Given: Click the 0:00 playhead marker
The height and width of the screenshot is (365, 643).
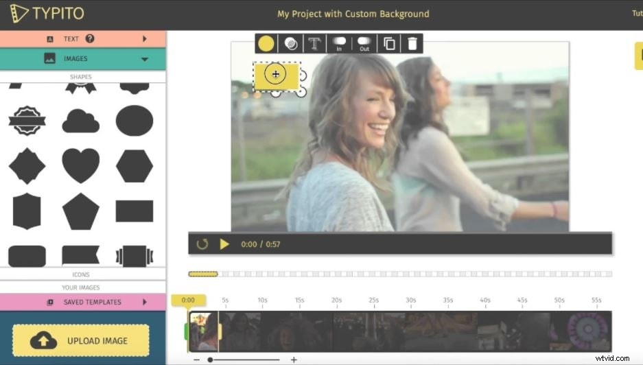Looking at the screenshot, I should (188, 301).
